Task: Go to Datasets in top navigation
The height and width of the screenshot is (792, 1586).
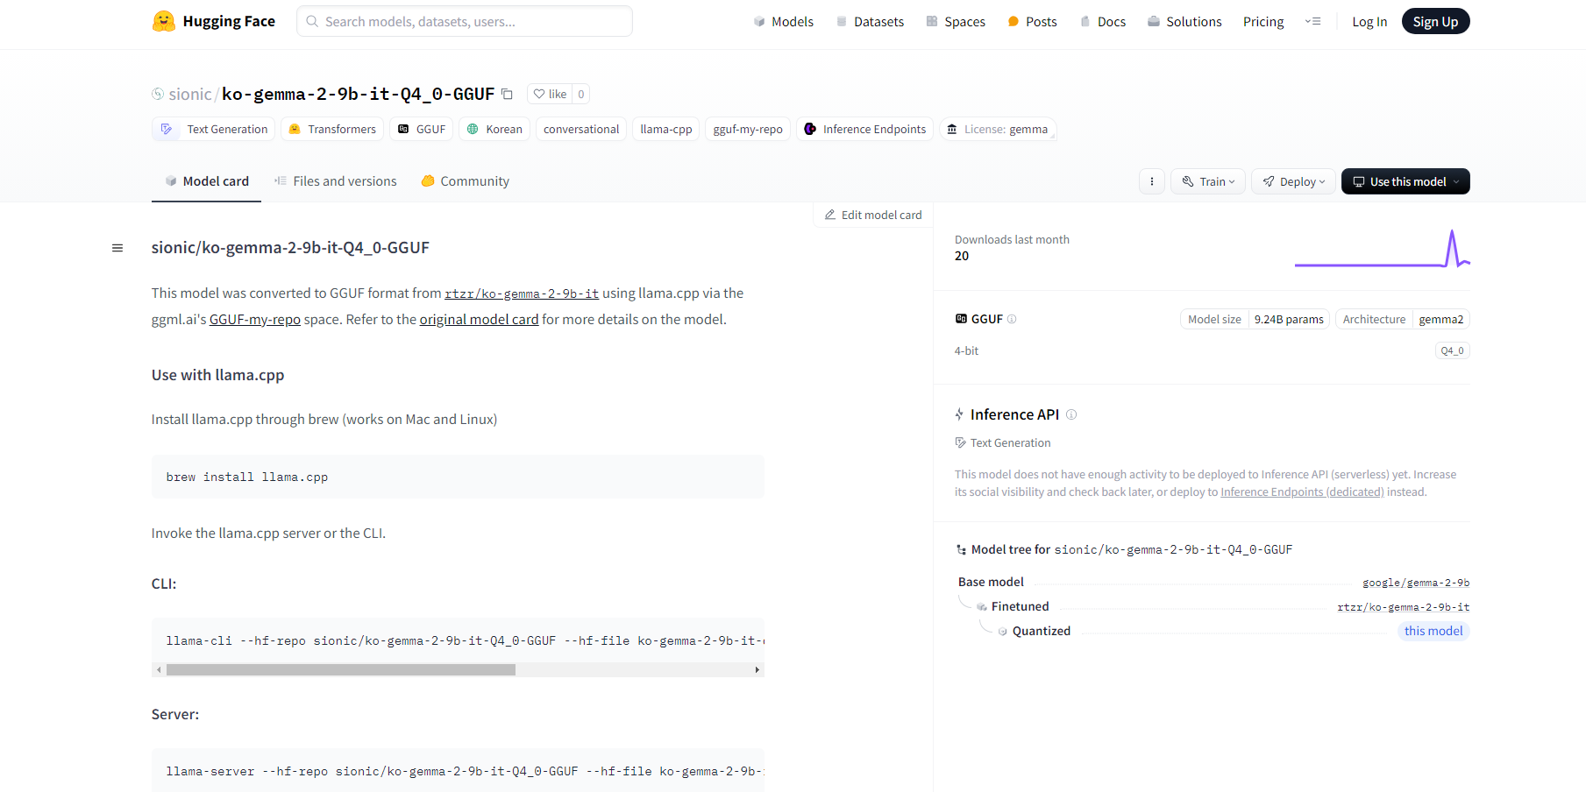Action: tap(870, 21)
